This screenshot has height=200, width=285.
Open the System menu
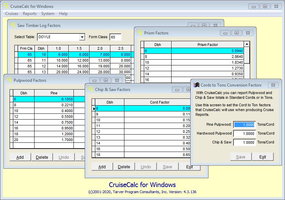click(47, 14)
